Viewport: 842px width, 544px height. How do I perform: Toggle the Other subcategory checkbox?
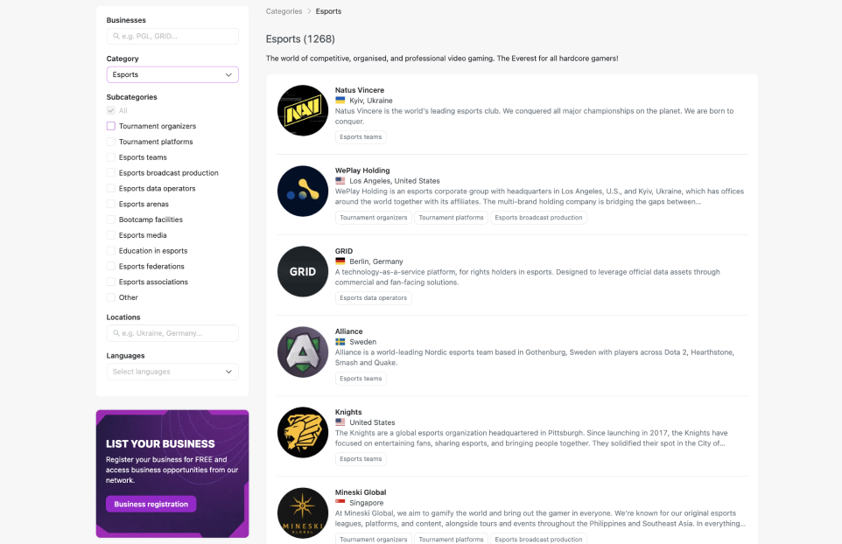click(x=110, y=297)
